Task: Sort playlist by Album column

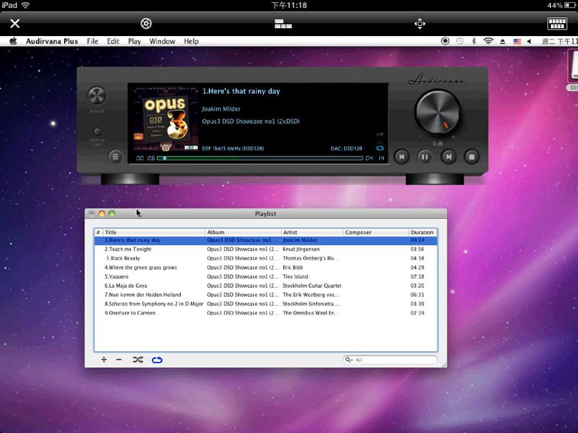Action: tap(243, 232)
